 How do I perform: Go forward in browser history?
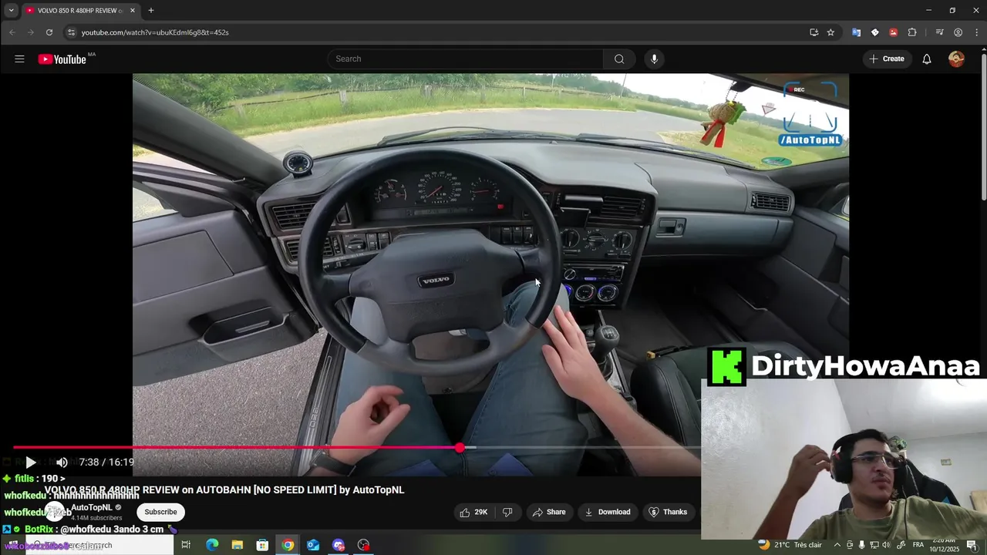pyautogui.click(x=31, y=32)
